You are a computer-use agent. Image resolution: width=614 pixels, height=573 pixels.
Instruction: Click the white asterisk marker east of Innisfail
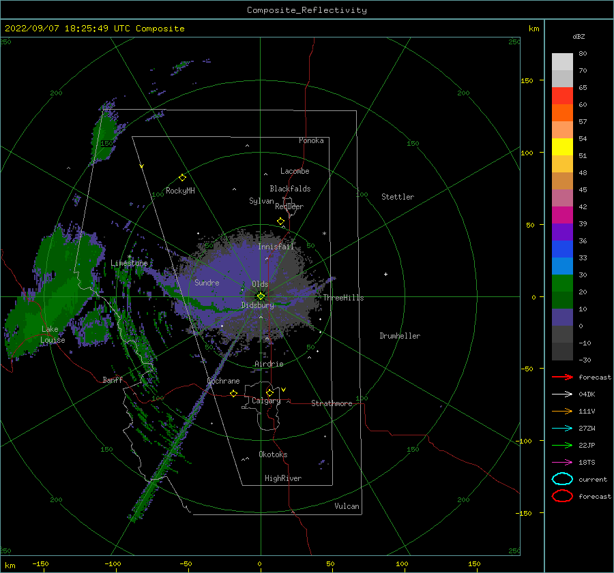tap(324, 234)
